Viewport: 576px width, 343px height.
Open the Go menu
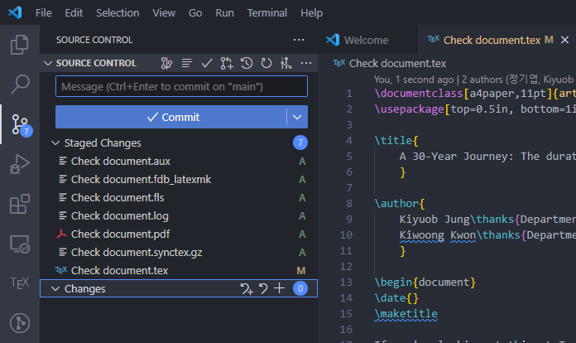pyautogui.click(x=195, y=13)
